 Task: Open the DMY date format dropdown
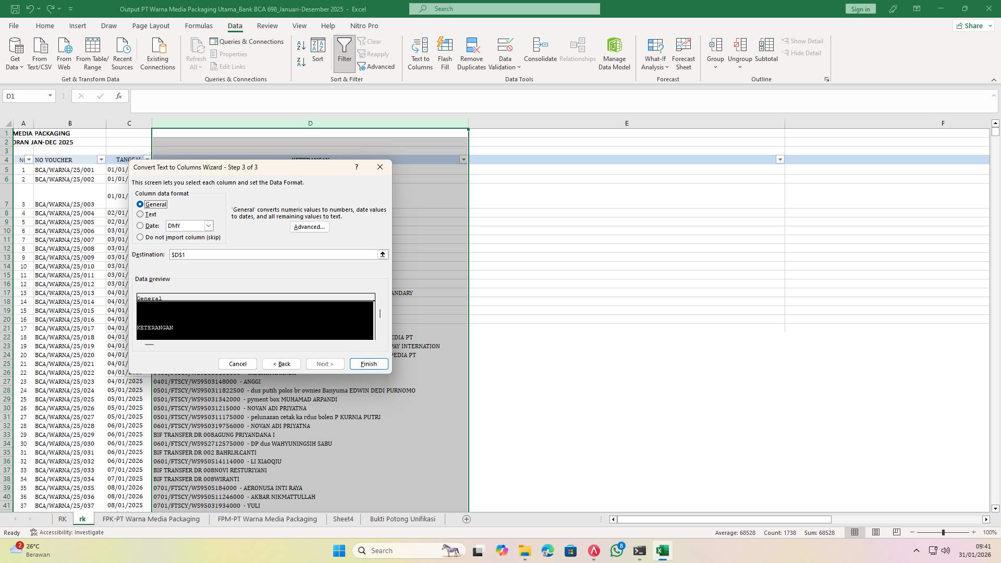pyautogui.click(x=209, y=225)
